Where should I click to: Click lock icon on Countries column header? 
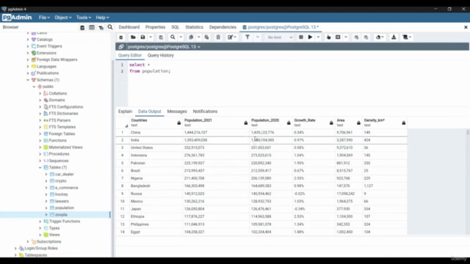(x=179, y=122)
